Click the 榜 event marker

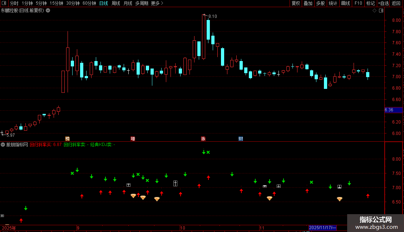click(x=67, y=138)
